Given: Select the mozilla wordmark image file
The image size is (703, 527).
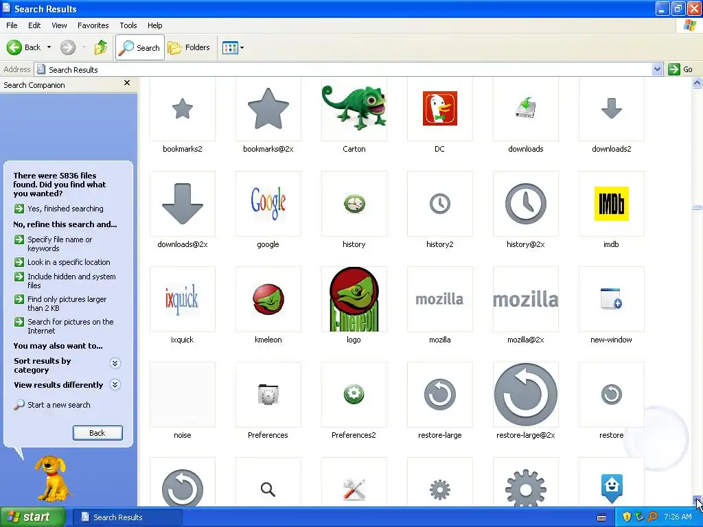Looking at the screenshot, I should coord(440,299).
